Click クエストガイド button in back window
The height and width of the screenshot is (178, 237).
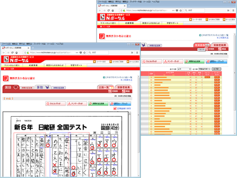(x=152, y=61)
